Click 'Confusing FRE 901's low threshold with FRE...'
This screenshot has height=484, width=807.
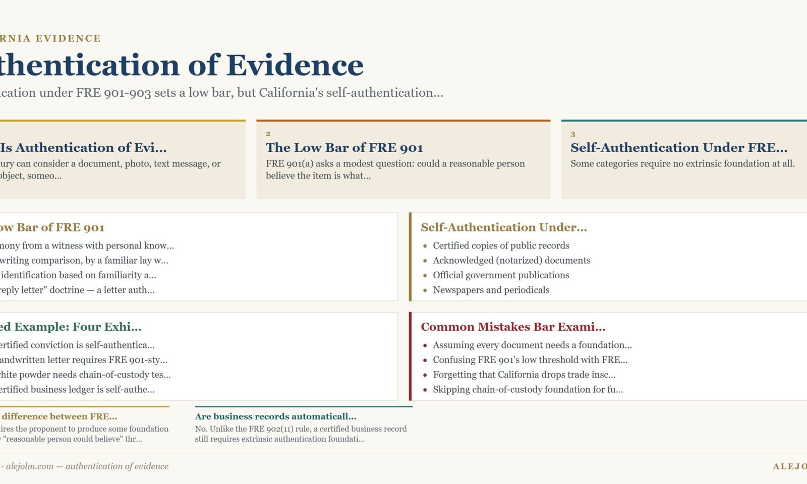pos(530,359)
